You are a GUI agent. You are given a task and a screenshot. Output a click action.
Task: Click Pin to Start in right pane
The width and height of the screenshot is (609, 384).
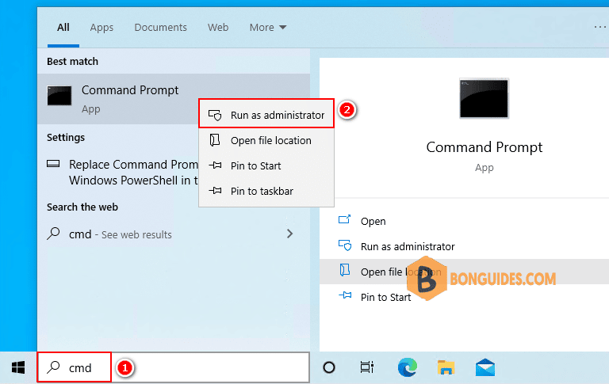click(x=385, y=297)
